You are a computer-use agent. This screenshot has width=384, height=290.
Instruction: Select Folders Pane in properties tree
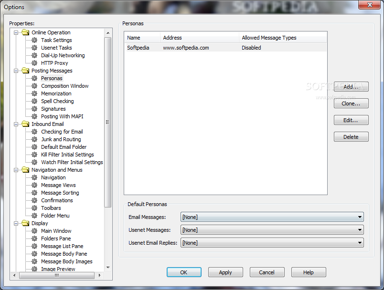click(x=56, y=238)
